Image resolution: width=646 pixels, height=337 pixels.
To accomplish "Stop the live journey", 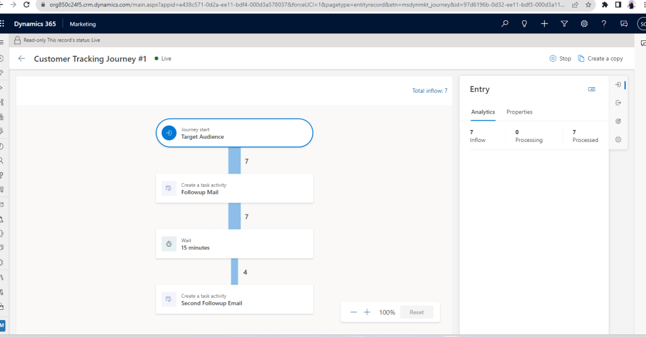I will [560, 59].
